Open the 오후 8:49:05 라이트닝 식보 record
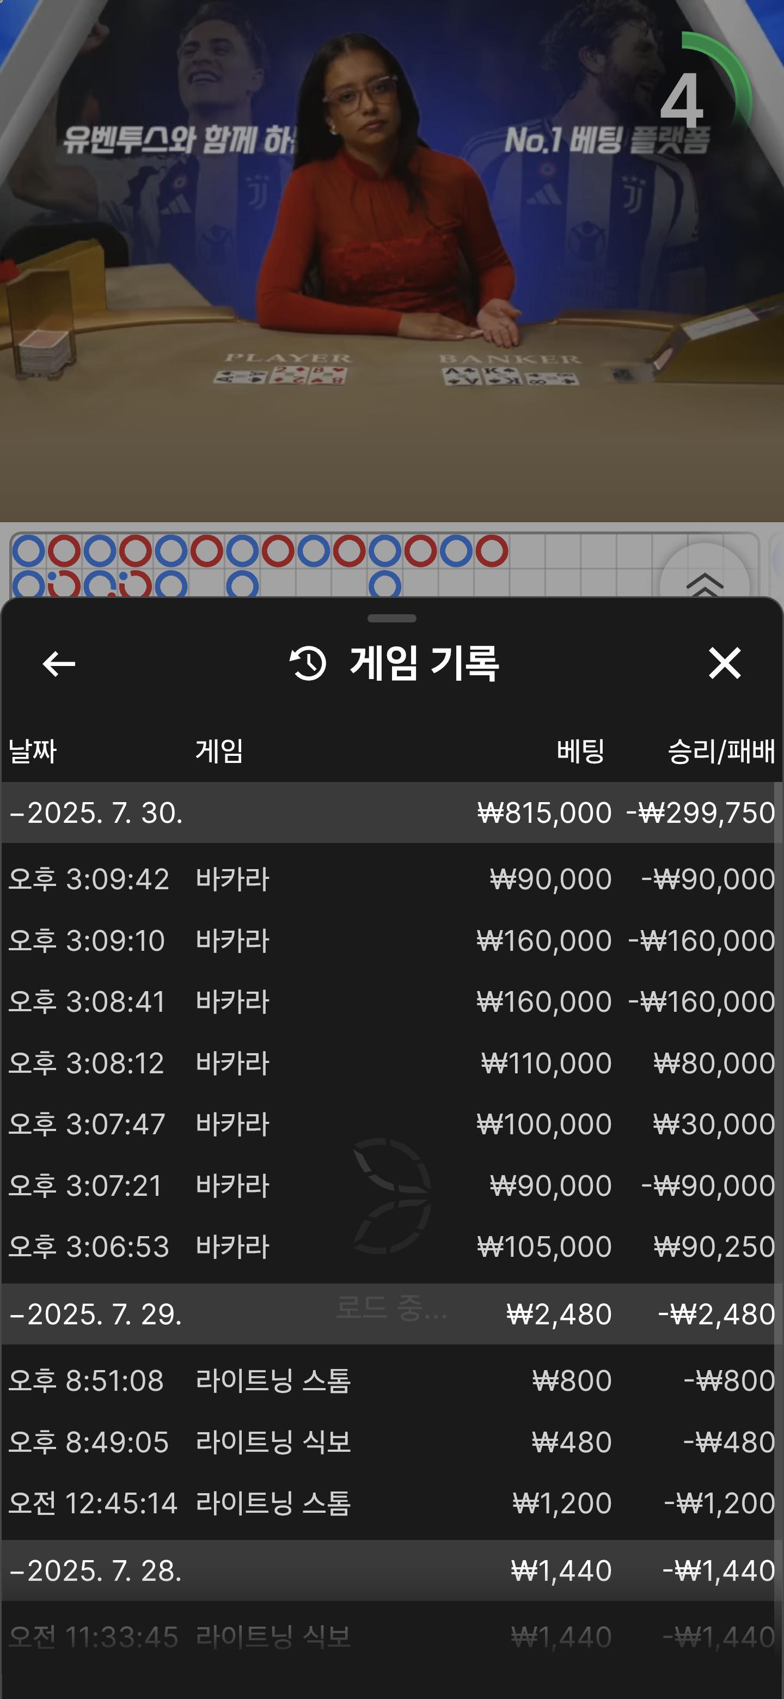The height and width of the screenshot is (1699, 784). pos(391,1442)
